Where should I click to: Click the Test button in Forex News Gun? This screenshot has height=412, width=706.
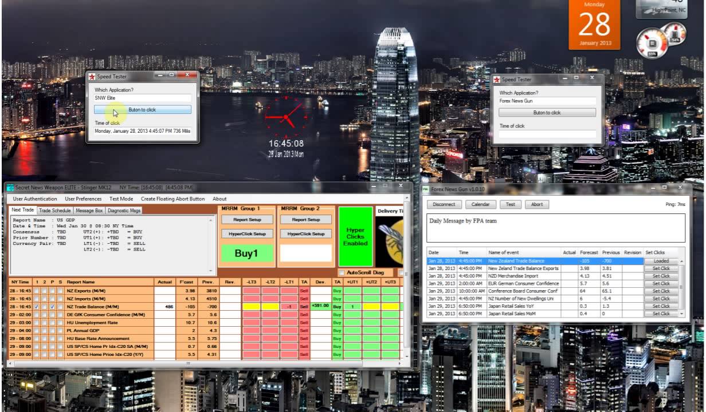[x=511, y=204]
